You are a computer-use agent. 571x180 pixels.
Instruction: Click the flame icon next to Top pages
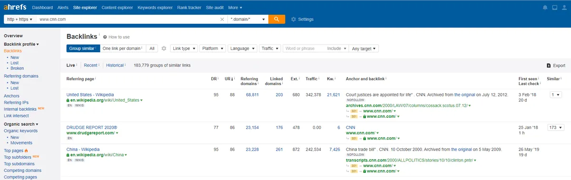click(x=26, y=151)
